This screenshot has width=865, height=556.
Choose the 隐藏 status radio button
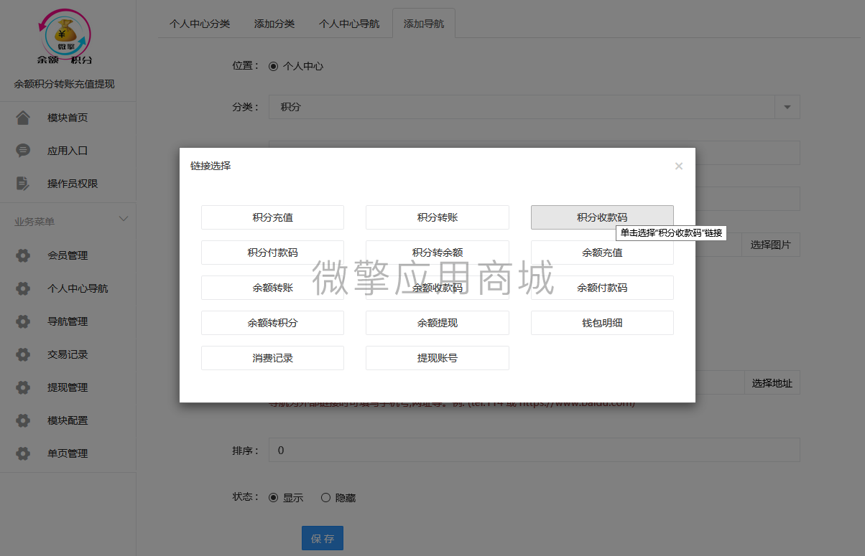point(325,496)
